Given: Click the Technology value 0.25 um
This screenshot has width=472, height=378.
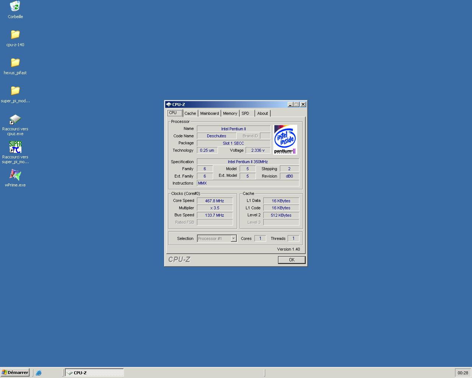Looking at the screenshot, I should point(207,150).
